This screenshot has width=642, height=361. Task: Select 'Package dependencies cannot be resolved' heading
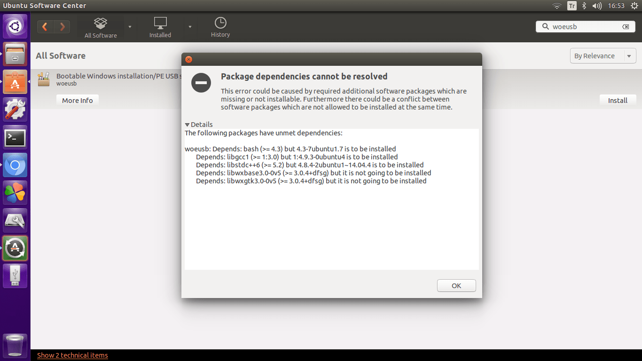[304, 77]
